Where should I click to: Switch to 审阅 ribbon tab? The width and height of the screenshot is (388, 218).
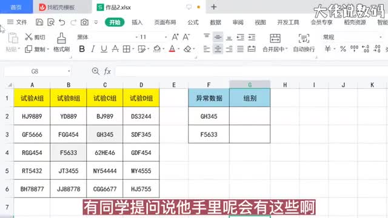tap(238, 22)
